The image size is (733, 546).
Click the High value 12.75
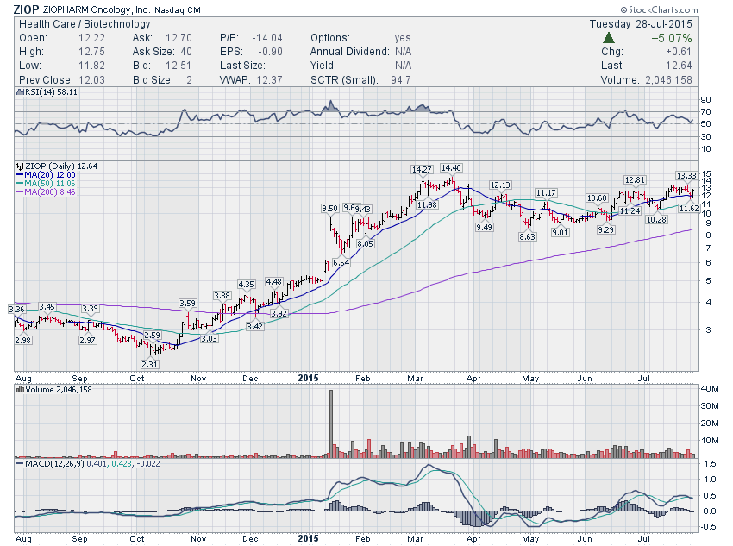tap(91, 52)
